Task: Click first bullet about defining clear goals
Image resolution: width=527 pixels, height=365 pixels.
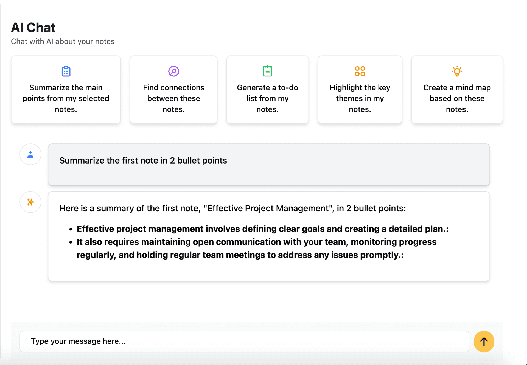Action: tap(262, 229)
